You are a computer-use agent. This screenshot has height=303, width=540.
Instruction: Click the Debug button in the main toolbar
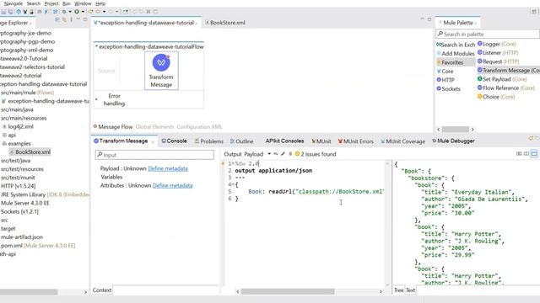pyautogui.click(x=64, y=12)
